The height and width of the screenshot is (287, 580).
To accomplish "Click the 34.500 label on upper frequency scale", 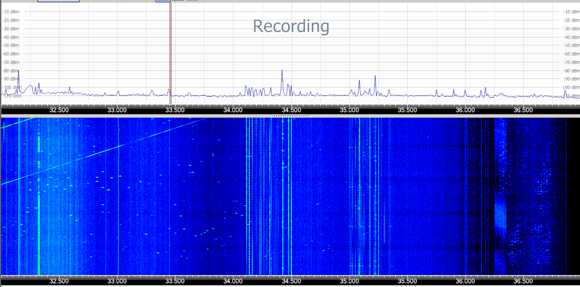I will [291, 110].
